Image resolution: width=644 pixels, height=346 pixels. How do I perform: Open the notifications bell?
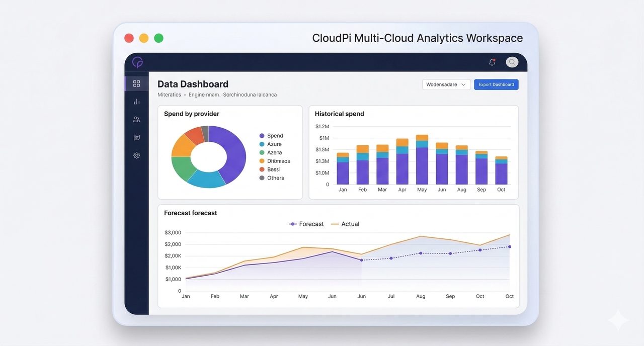tap(492, 62)
